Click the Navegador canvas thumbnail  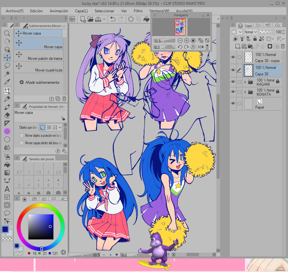point(180,27)
